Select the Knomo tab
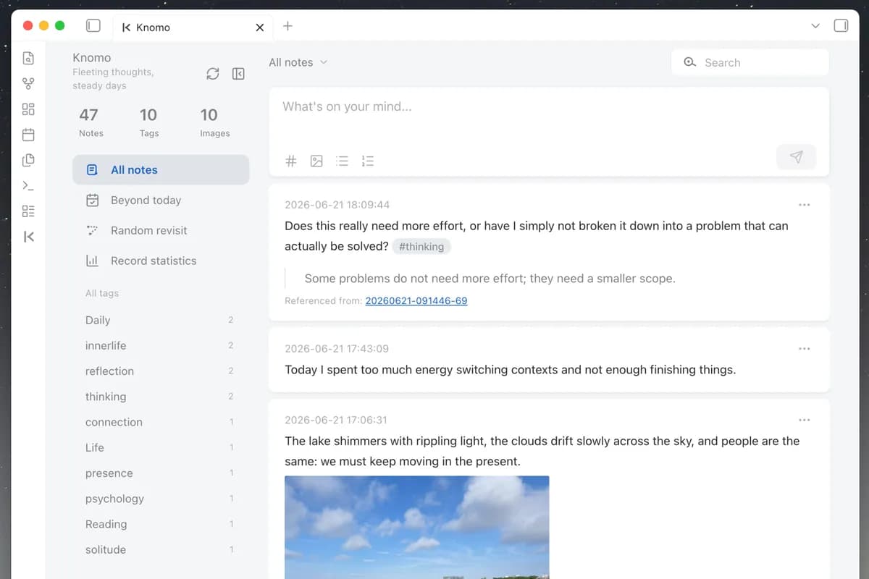Screen dimensions: 869x579 click(x=193, y=28)
